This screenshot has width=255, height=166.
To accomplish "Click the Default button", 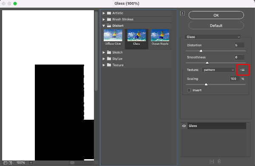I will pyautogui.click(x=216, y=25).
